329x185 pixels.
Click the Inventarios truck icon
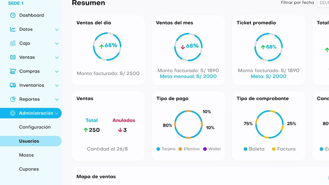click(13, 85)
